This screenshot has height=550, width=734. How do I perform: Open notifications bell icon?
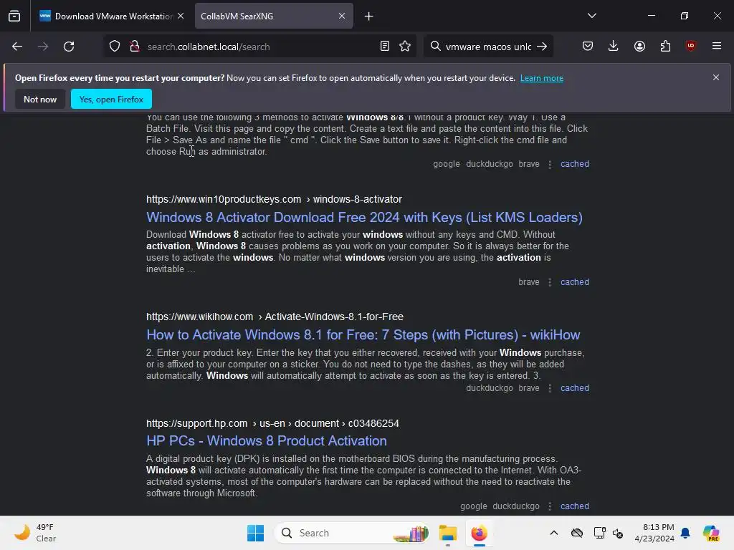click(685, 533)
